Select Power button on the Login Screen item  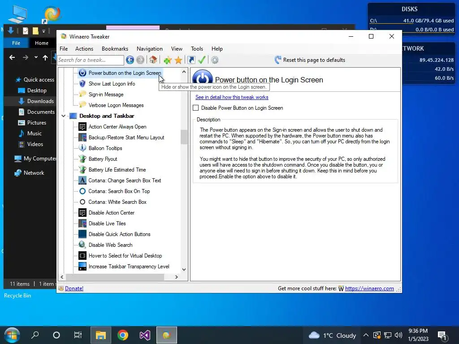125,73
